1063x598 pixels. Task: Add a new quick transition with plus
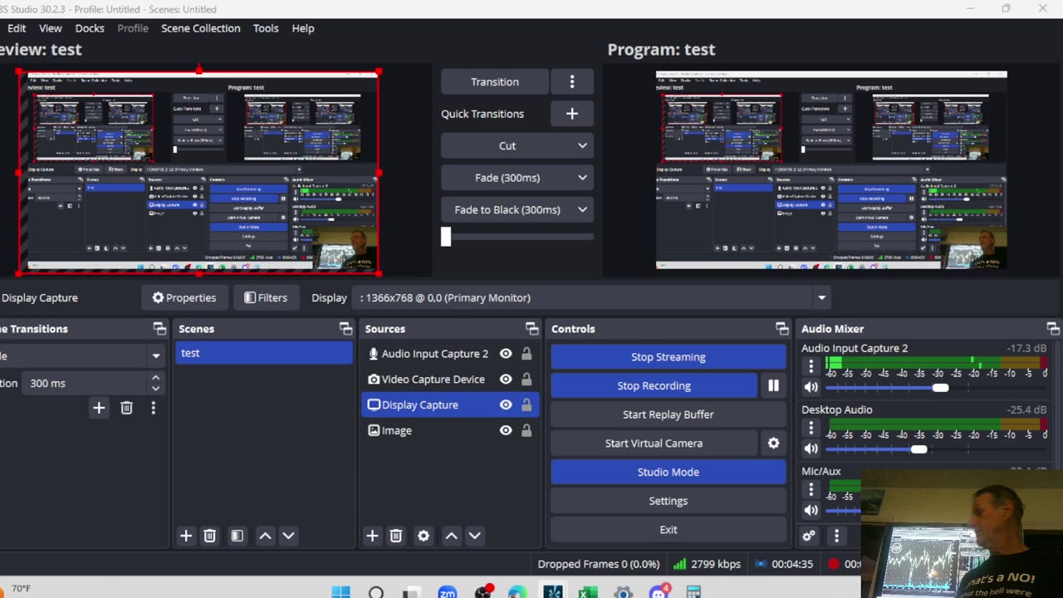click(x=571, y=114)
